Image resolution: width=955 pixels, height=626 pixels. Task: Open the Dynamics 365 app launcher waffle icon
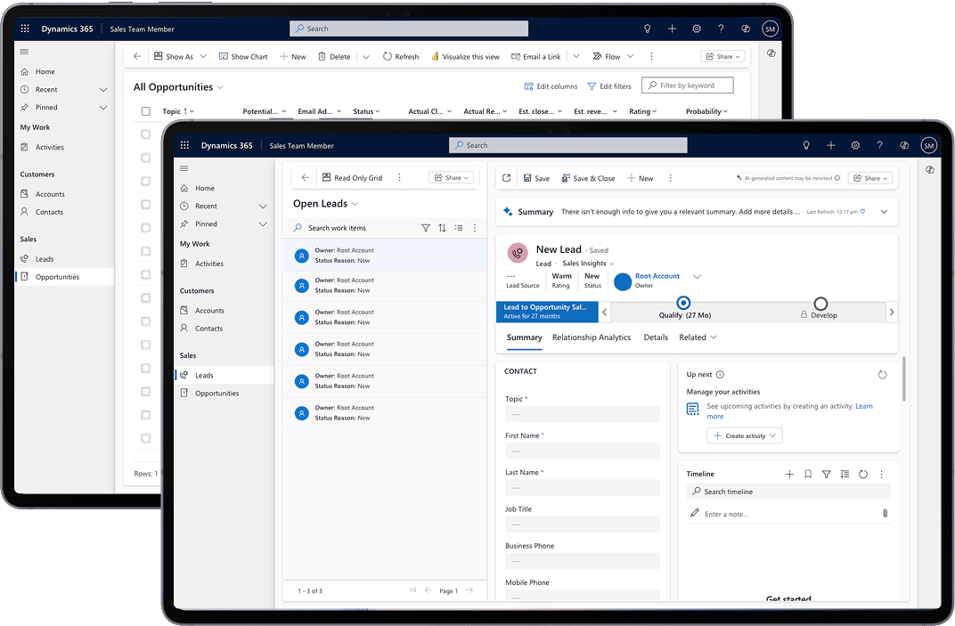(184, 144)
